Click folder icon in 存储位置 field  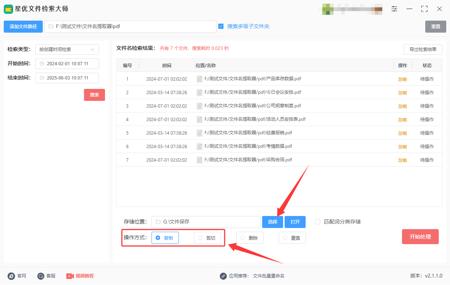point(158,222)
